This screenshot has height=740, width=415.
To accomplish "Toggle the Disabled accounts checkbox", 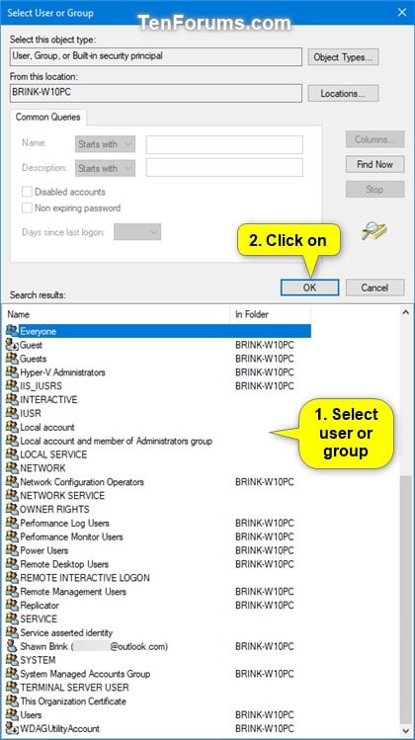I will pos(28,192).
